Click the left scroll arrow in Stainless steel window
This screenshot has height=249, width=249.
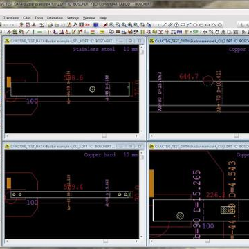[6, 136]
